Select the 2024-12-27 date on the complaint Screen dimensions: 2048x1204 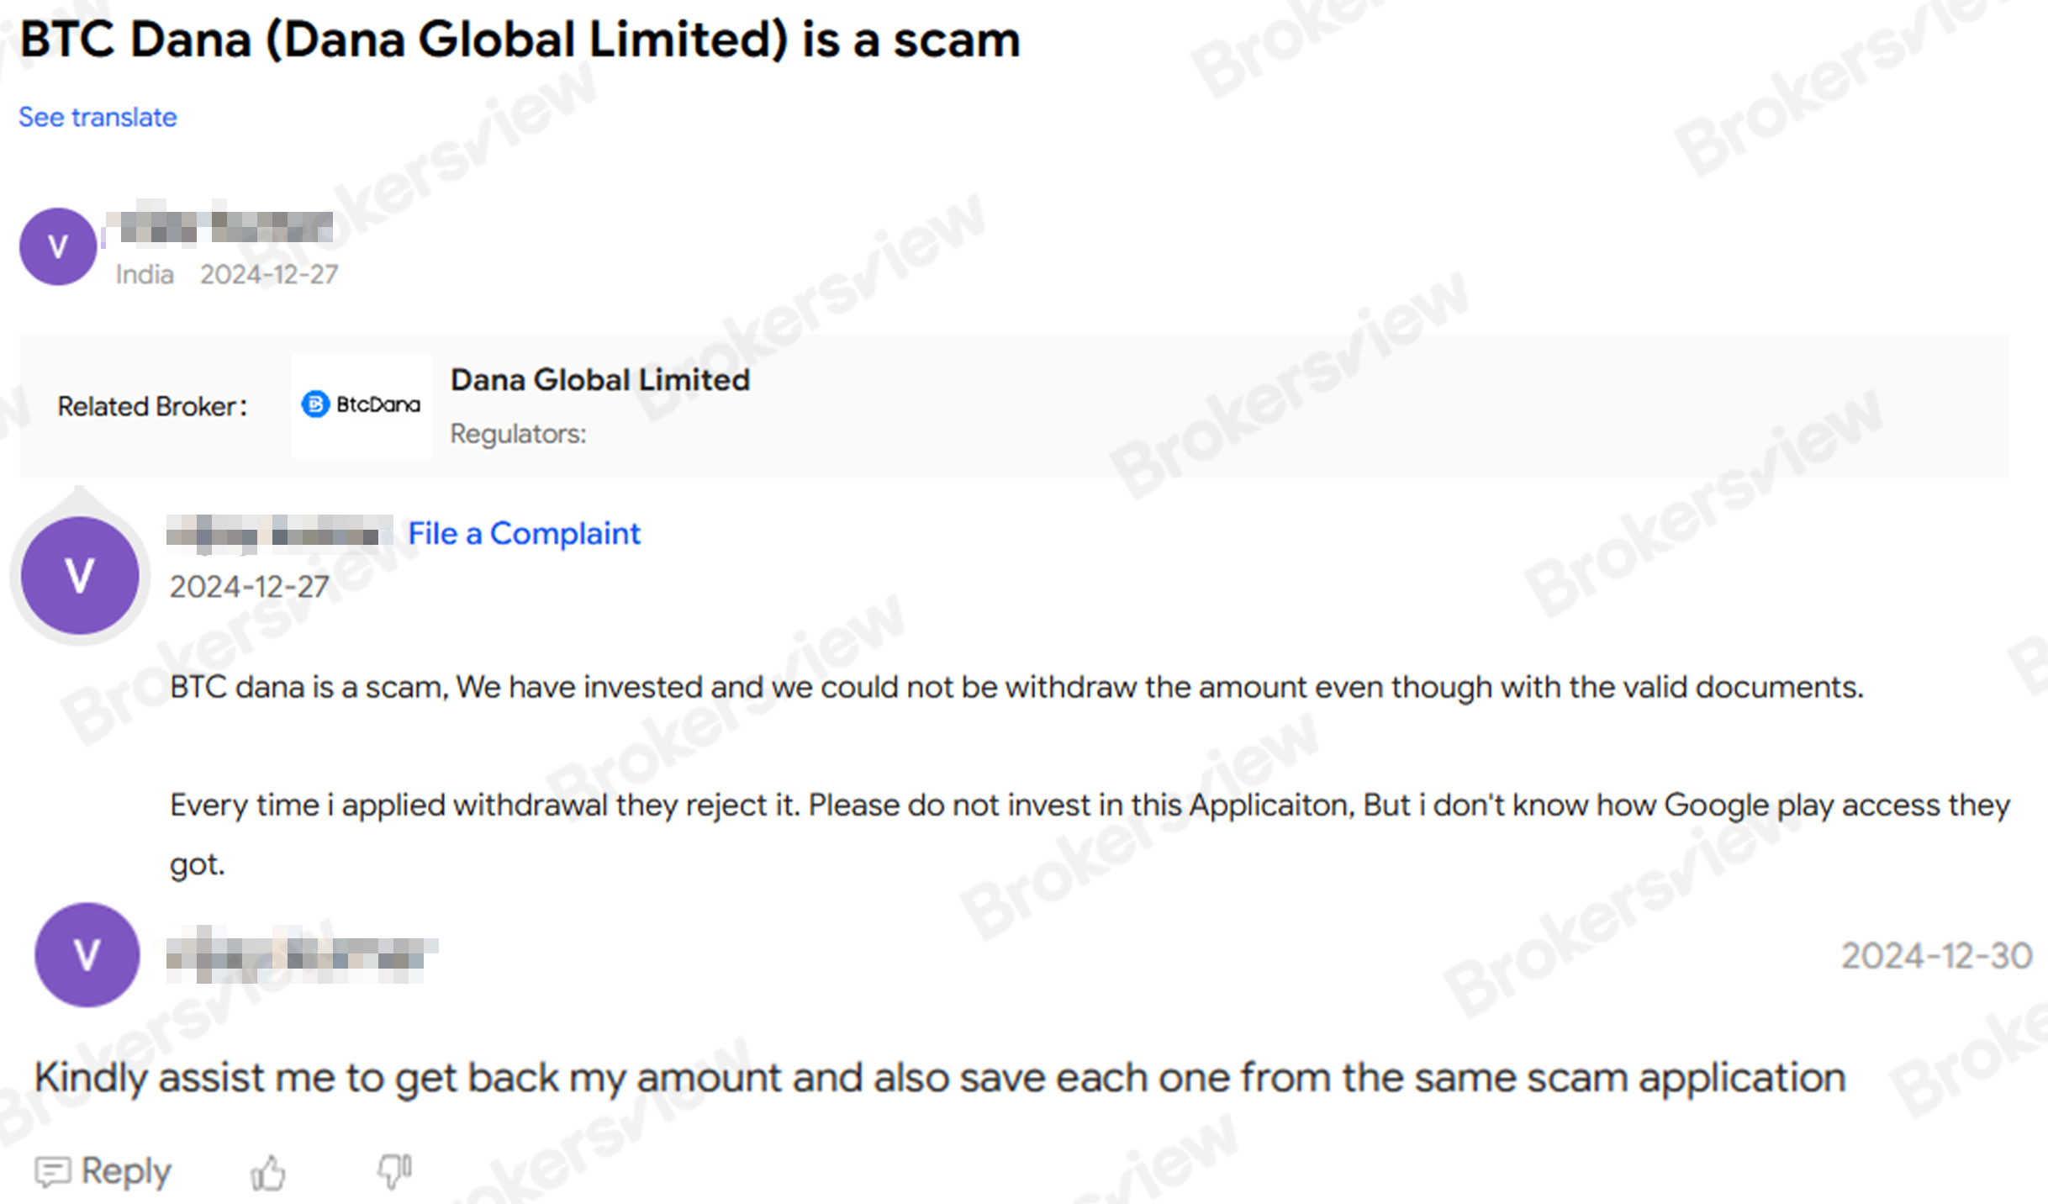coord(248,588)
